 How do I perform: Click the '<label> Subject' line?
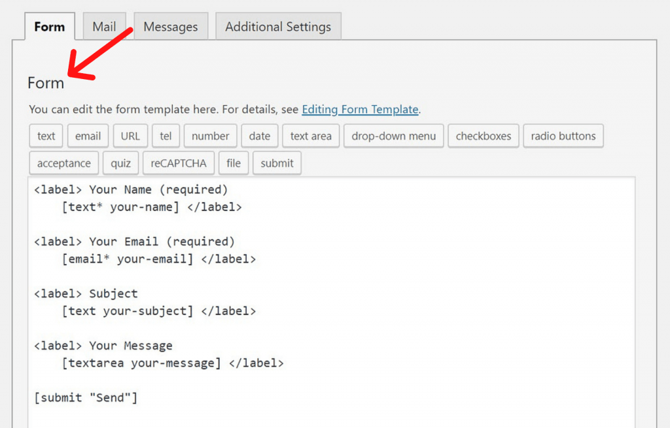click(86, 294)
